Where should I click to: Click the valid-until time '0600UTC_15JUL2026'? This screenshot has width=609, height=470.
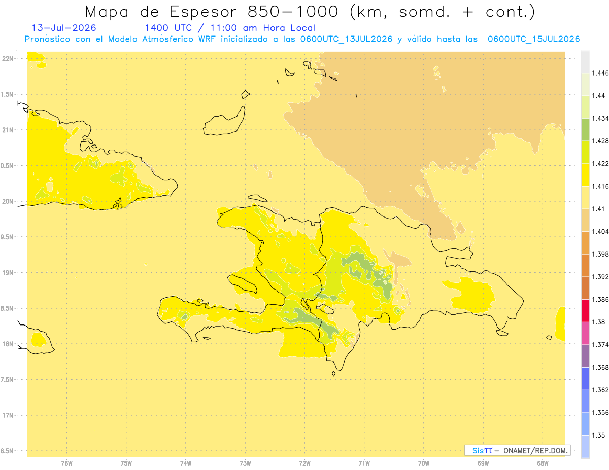click(x=533, y=39)
